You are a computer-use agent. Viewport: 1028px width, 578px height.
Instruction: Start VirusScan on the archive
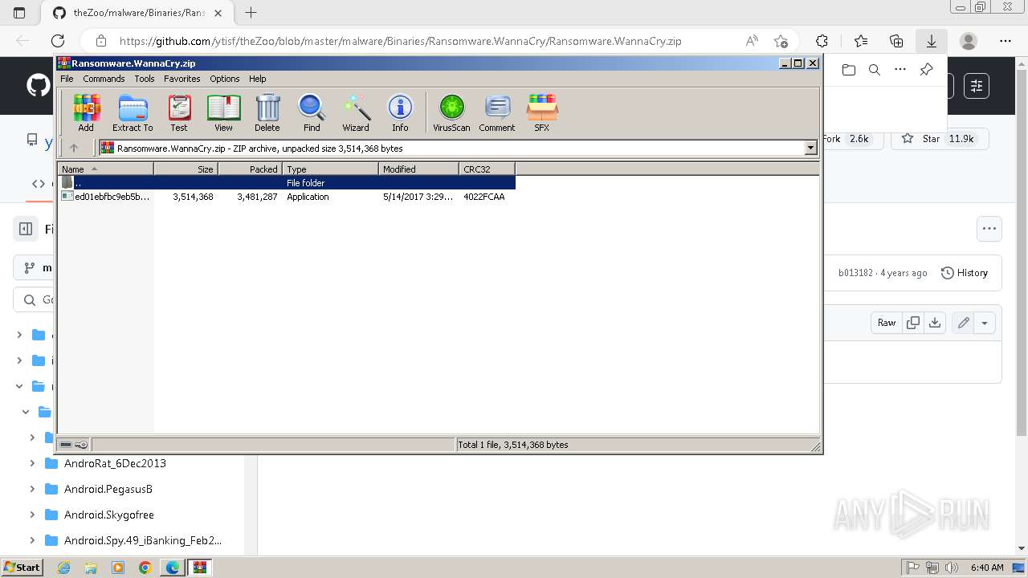451,112
